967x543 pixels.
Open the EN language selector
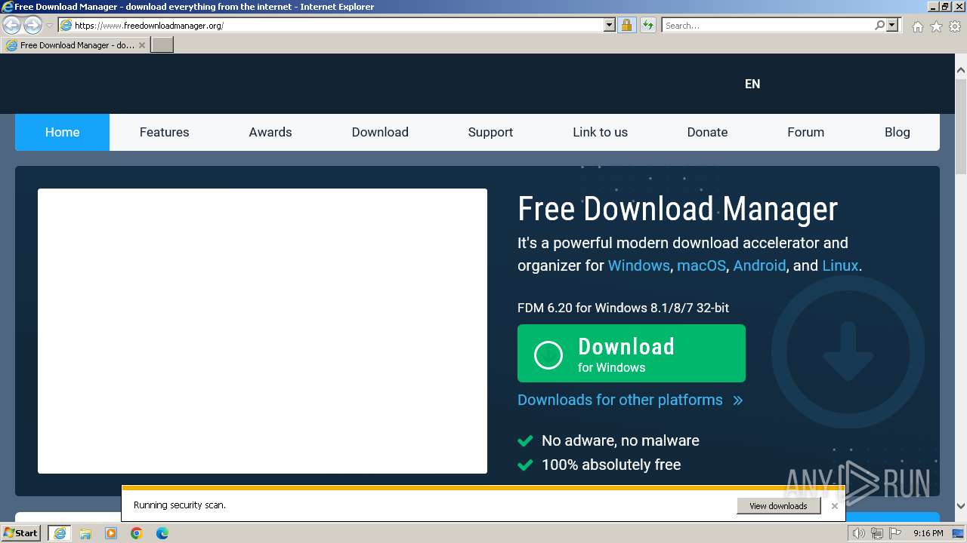pyautogui.click(x=752, y=84)
